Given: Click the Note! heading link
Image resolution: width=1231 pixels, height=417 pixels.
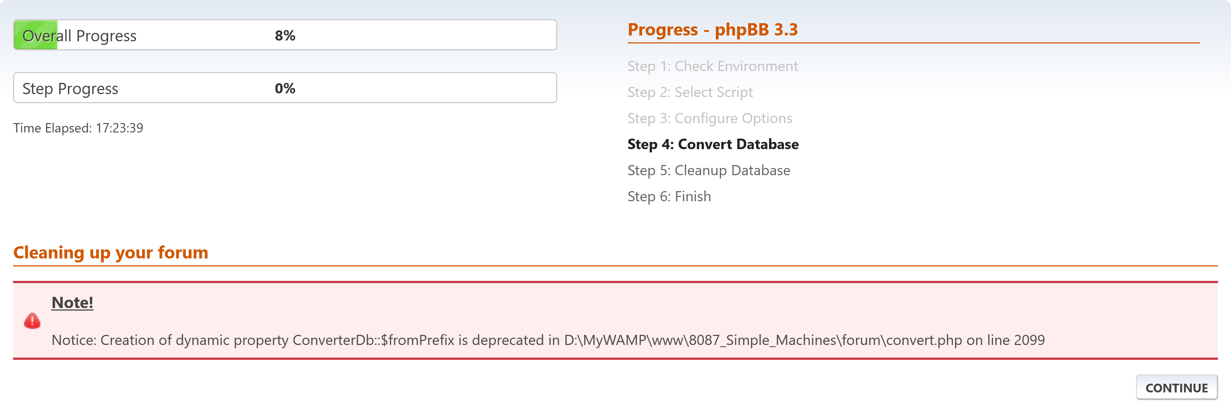Looking at the screenshot, I should pos(72,302).
